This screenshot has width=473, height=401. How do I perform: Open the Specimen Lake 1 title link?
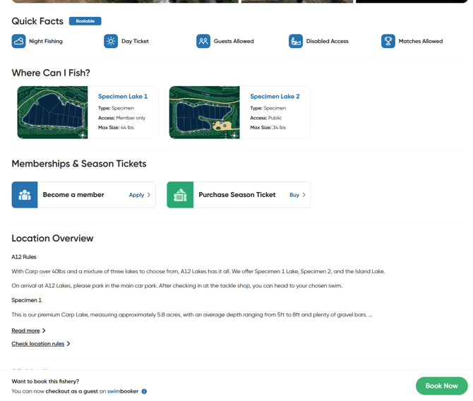(x=123, y=96)
